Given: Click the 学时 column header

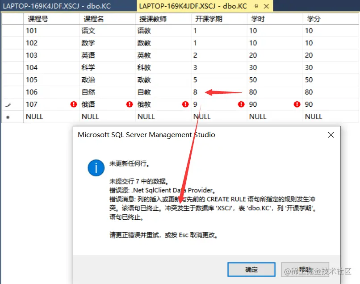Looking at the screenshot, I should (x=275, y=19).
